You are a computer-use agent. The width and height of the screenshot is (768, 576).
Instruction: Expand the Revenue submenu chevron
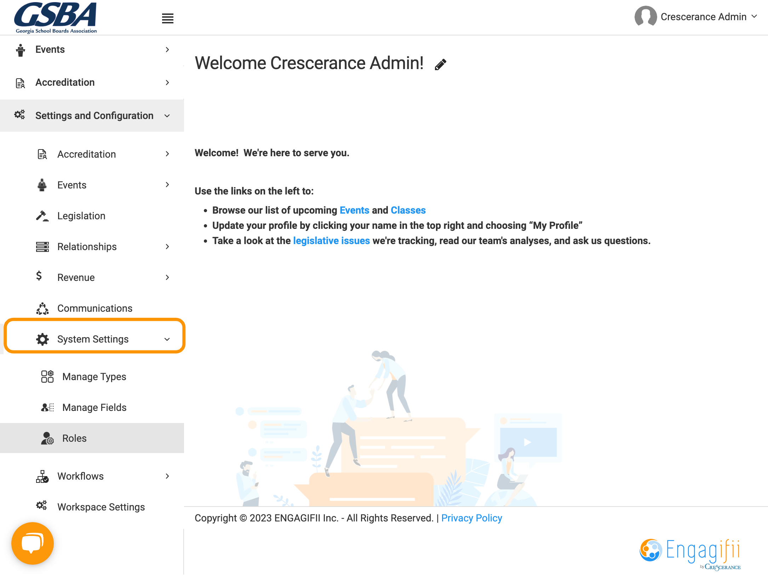[167, 277]
